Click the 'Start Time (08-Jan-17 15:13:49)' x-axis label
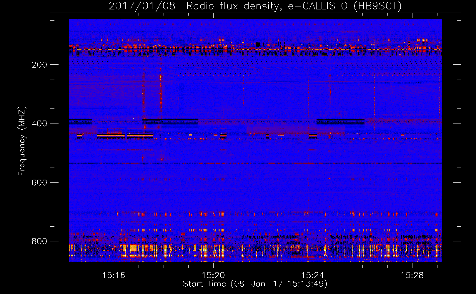This screenshot has height=294, width=476. coord(255,284)
